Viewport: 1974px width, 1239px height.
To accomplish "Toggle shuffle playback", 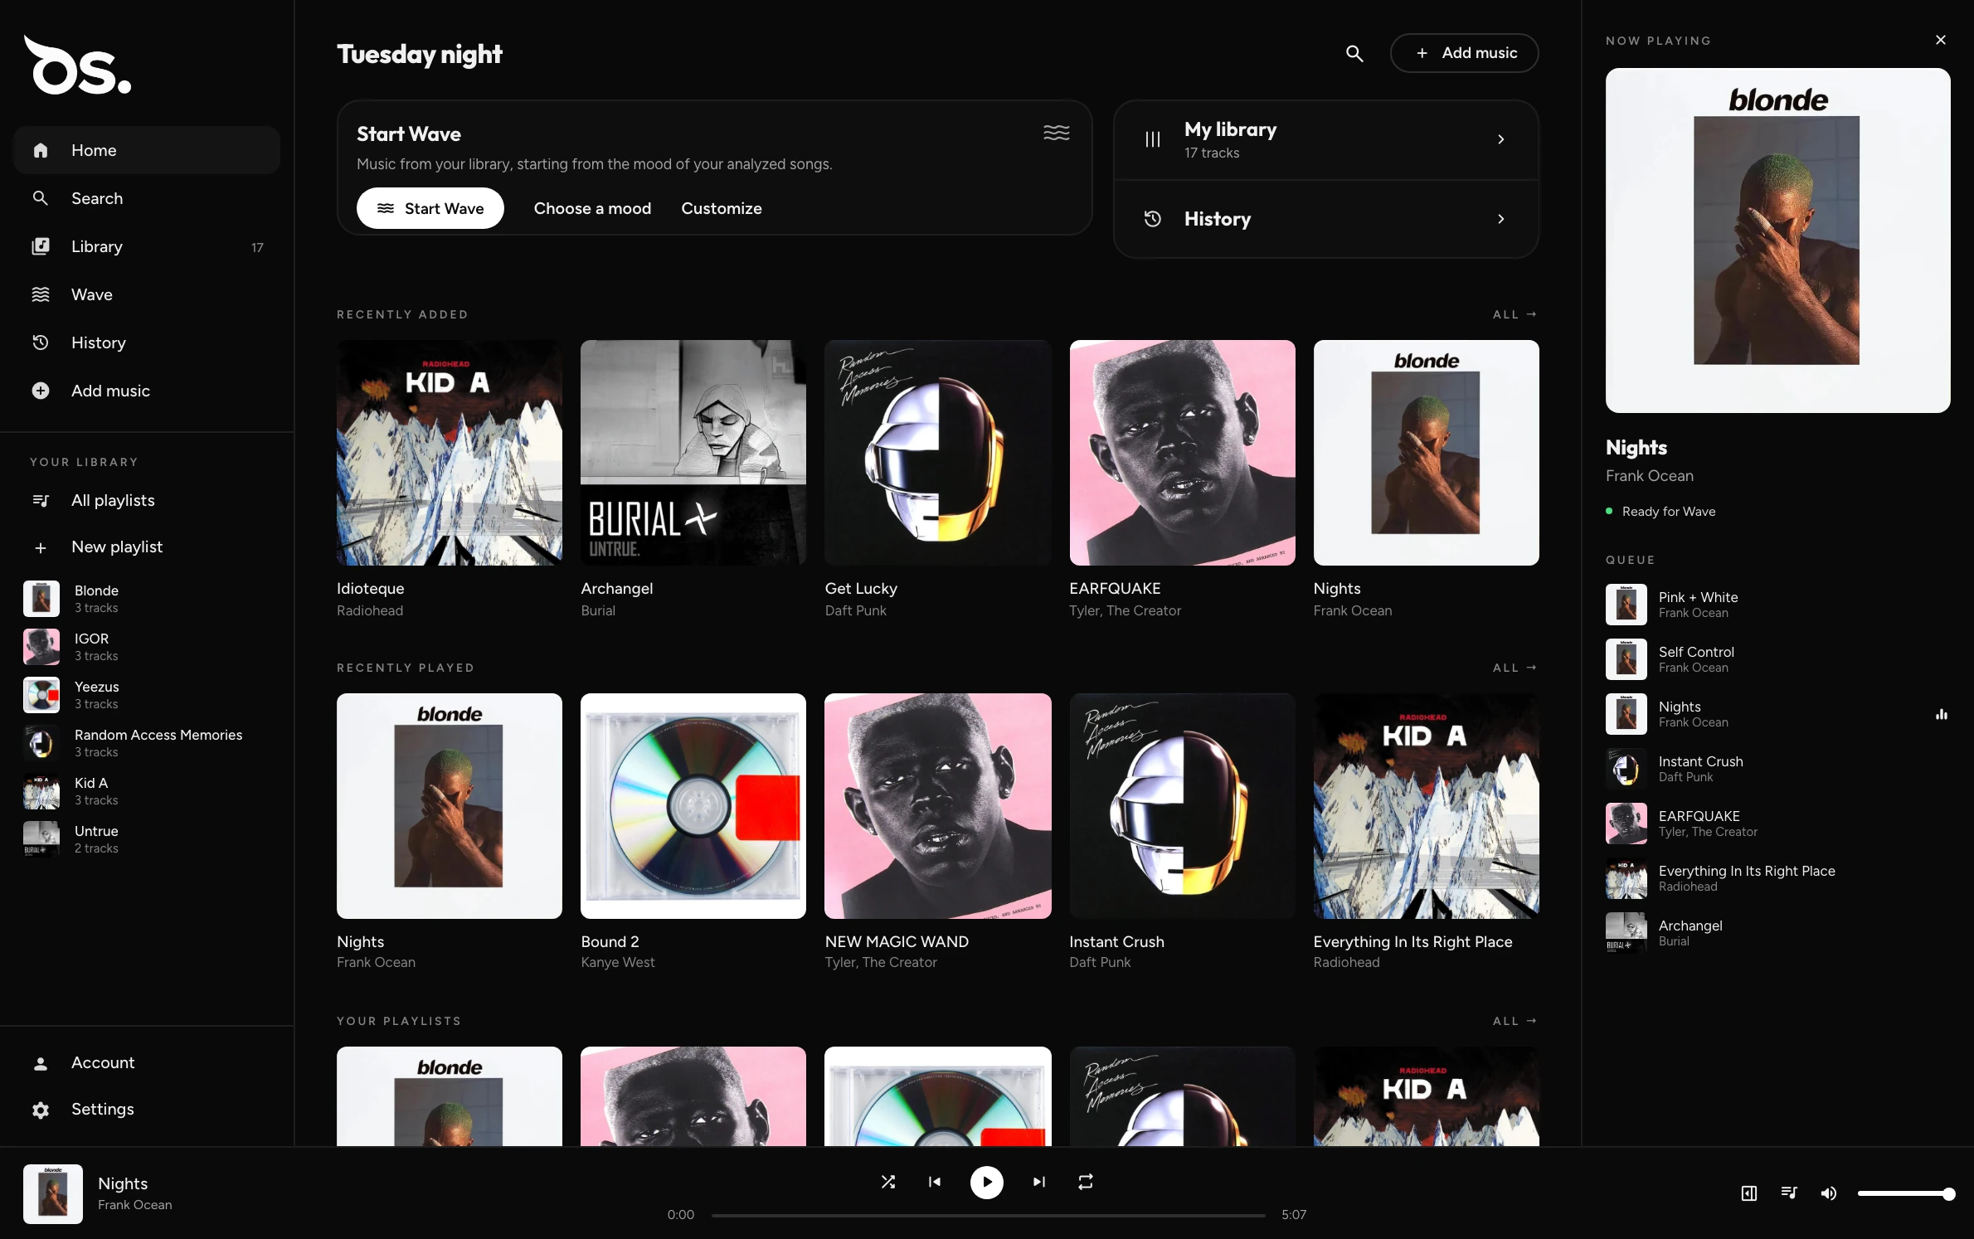I will [887, 1182].
